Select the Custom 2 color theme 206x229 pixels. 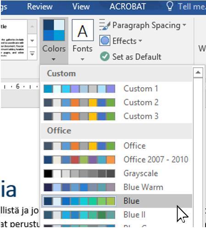click(x=117, y=102)
